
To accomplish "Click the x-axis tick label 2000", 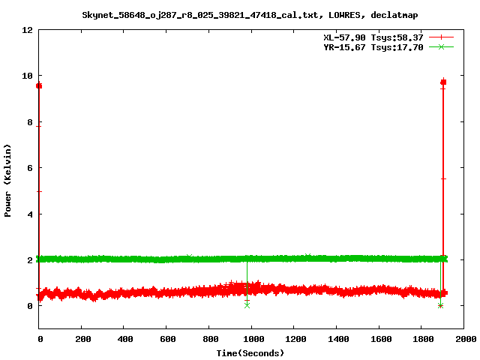I will (x=466, y=339).
